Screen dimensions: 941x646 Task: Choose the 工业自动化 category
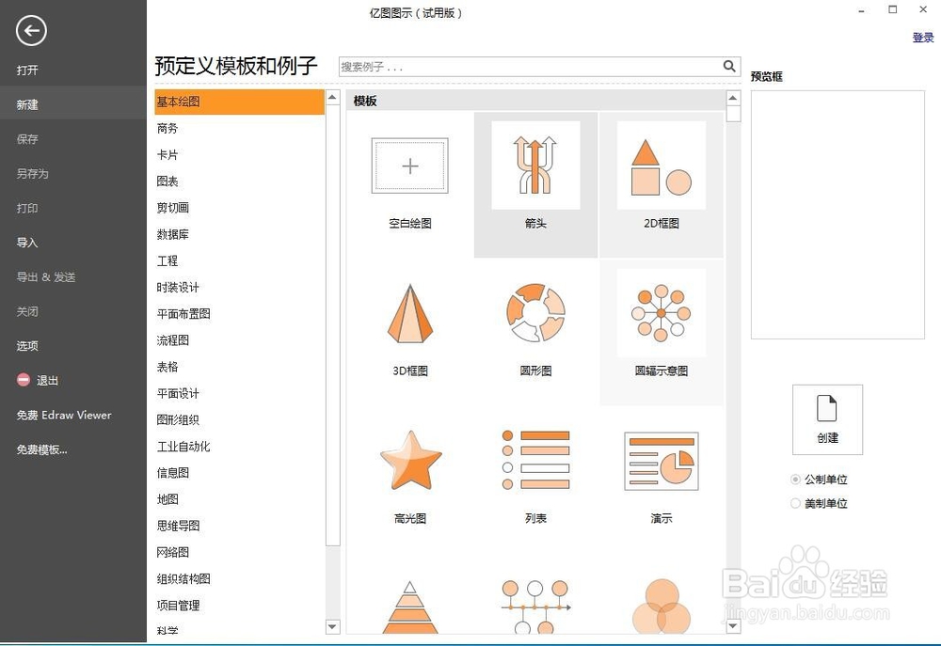[183, 447]
